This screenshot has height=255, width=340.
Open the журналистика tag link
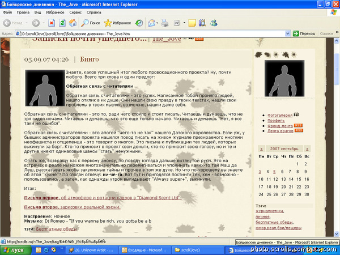270,211
